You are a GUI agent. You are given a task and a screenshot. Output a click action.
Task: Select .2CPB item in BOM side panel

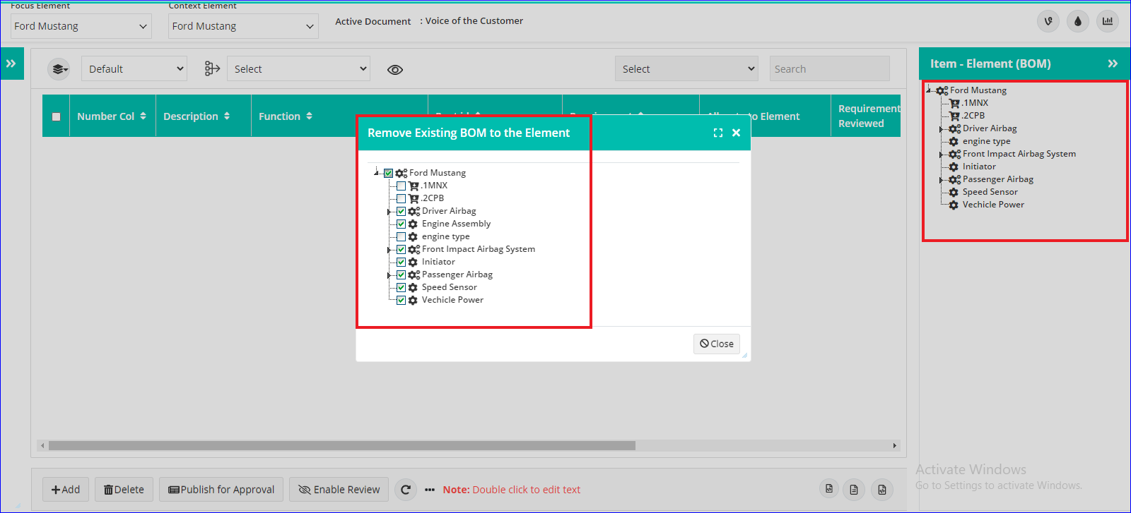(x=973, y=116)
